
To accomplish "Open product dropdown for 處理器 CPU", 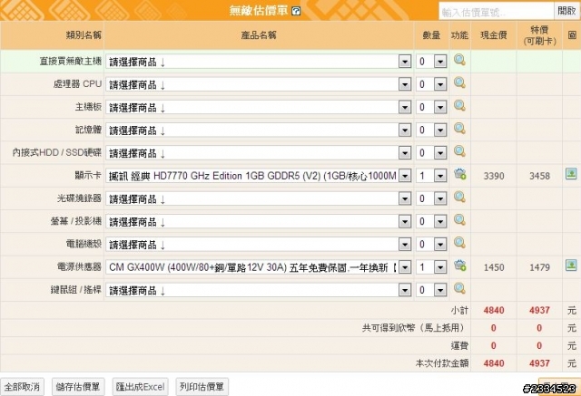I will tap(259, 84).
